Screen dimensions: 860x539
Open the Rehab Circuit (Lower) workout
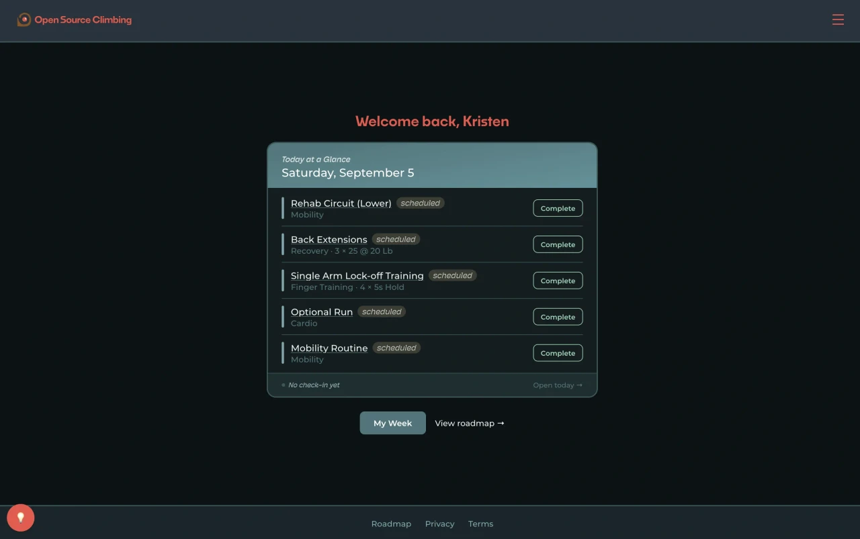pyautogui.click(x=341, y=203)
